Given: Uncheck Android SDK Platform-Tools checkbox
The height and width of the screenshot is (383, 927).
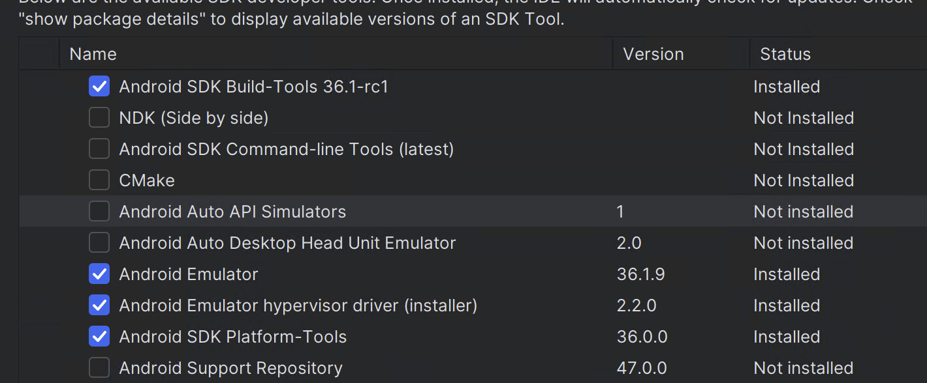Looking at the screenshot, I should (x=99, y=337).
